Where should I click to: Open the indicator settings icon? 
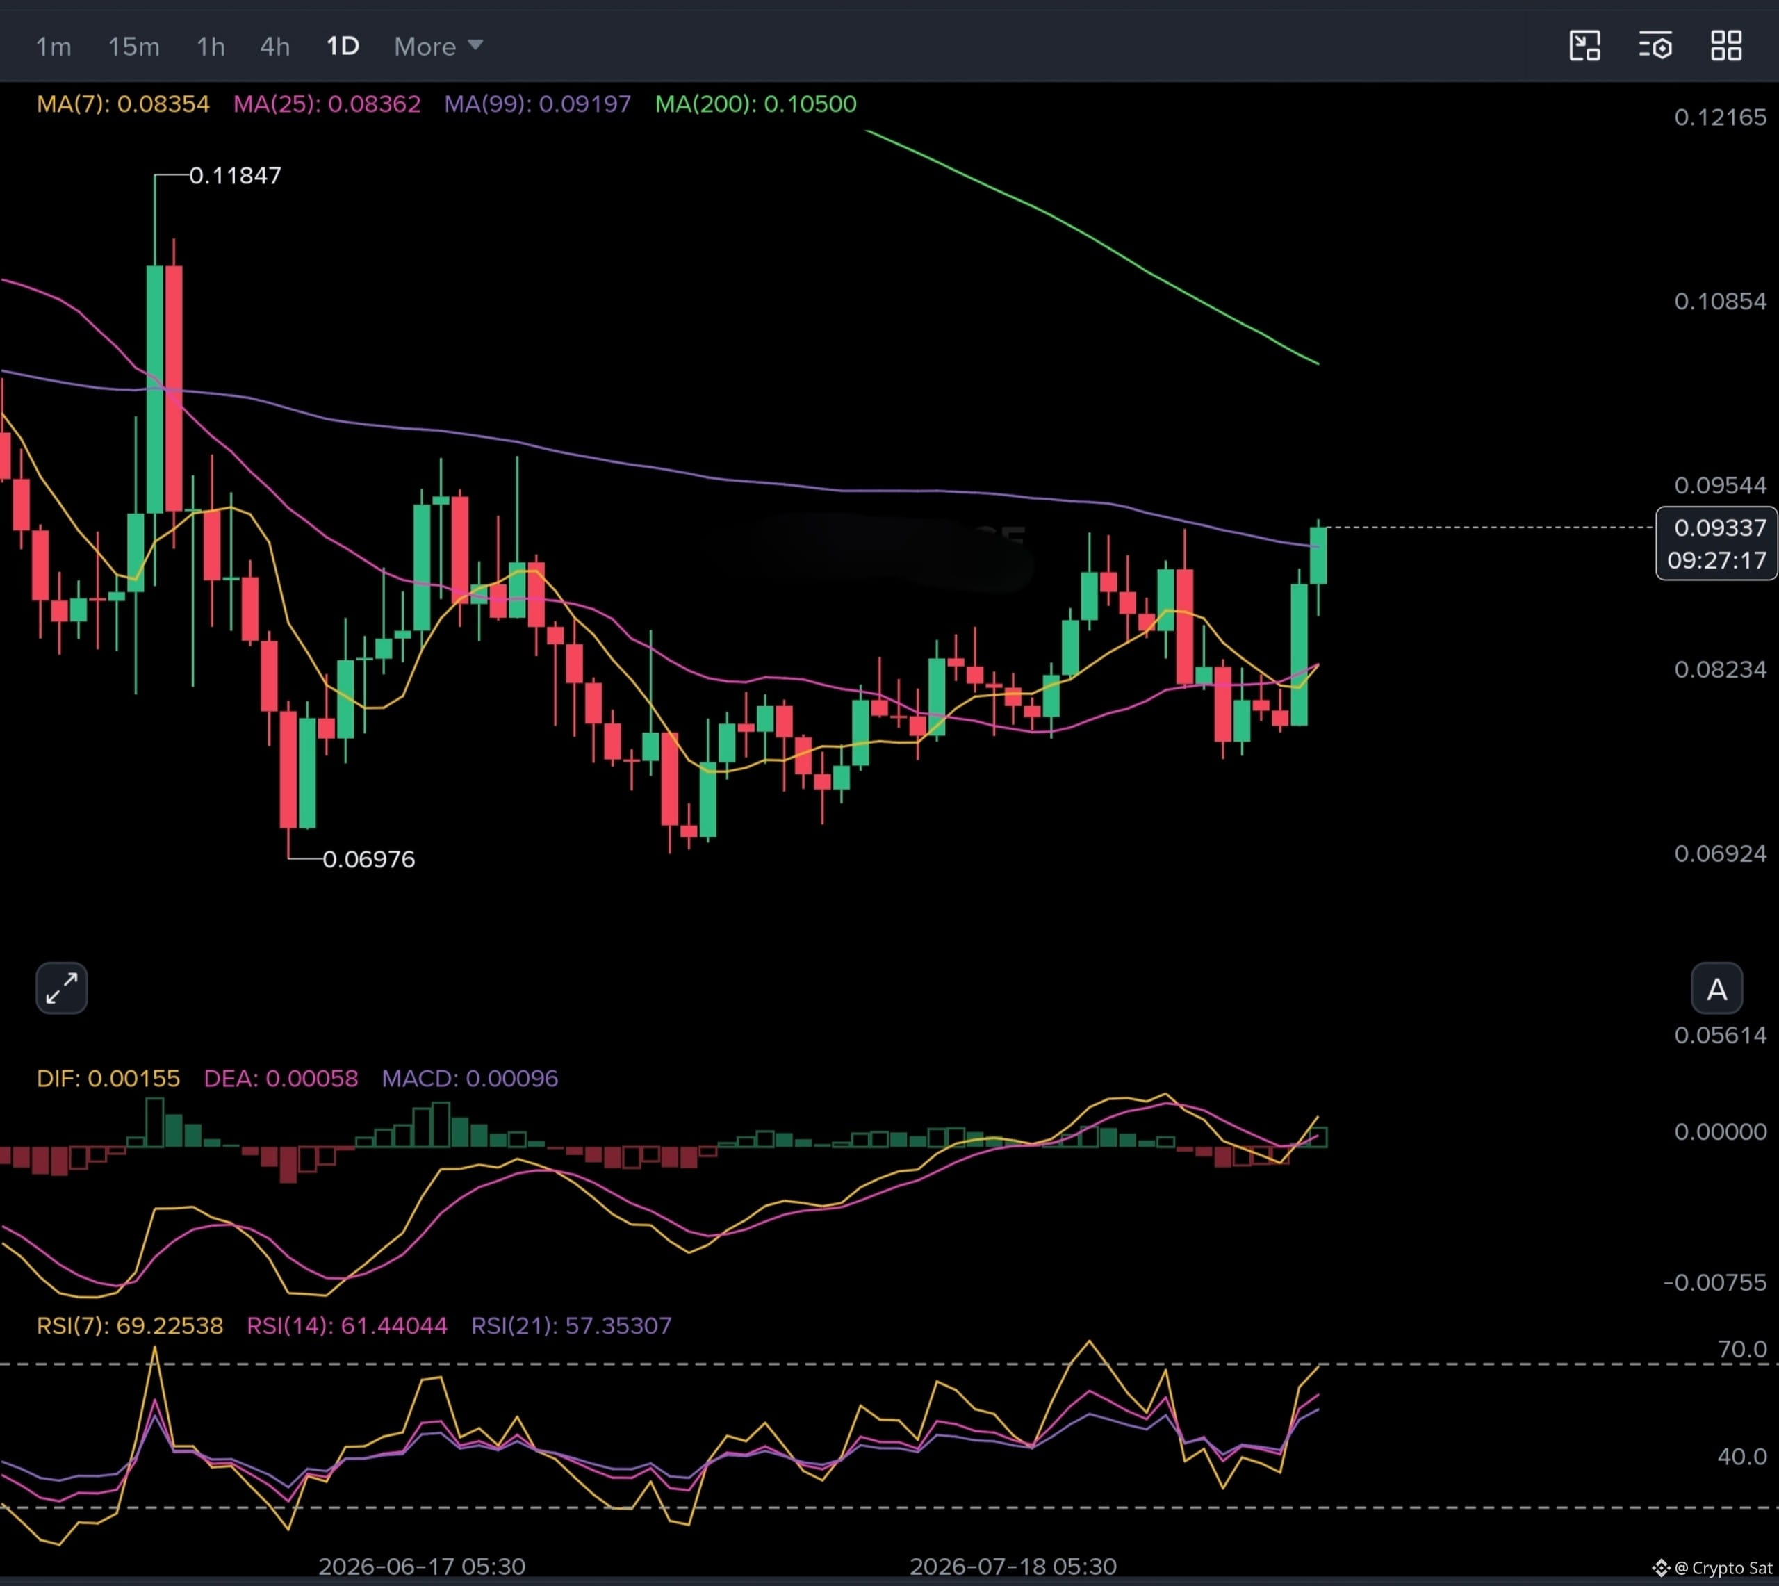pos(1655,45)
